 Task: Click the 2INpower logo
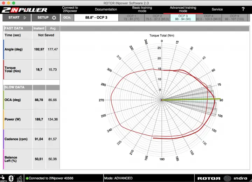click(24, 10)
